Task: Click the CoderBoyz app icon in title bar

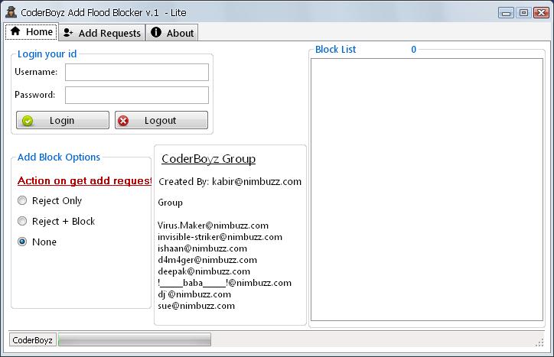Action: [11, 12]
